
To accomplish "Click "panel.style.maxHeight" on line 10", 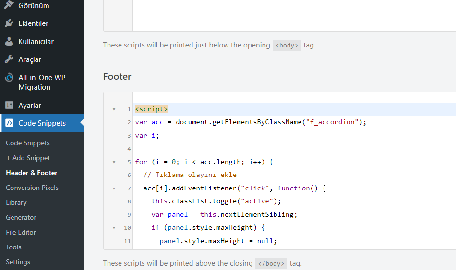I will (x=210, y=228).
